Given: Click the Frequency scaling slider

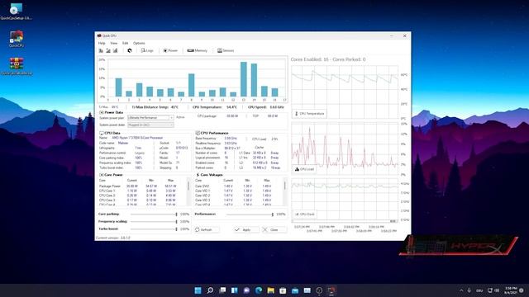Looking at the screenshot, I should (x=154, y=222).
